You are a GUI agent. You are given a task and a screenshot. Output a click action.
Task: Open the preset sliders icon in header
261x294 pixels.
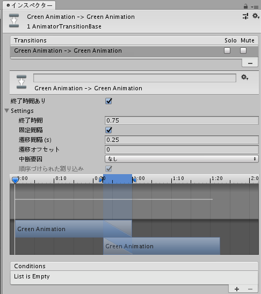point(245,16)
